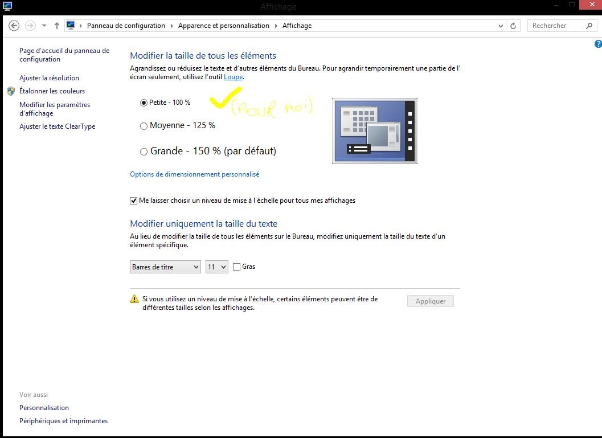Image resolution: width=602 pixels, height=438 pixels.
Task: Expand arrow after Apparence et personnalisation
Action: [x=276, y=26]
